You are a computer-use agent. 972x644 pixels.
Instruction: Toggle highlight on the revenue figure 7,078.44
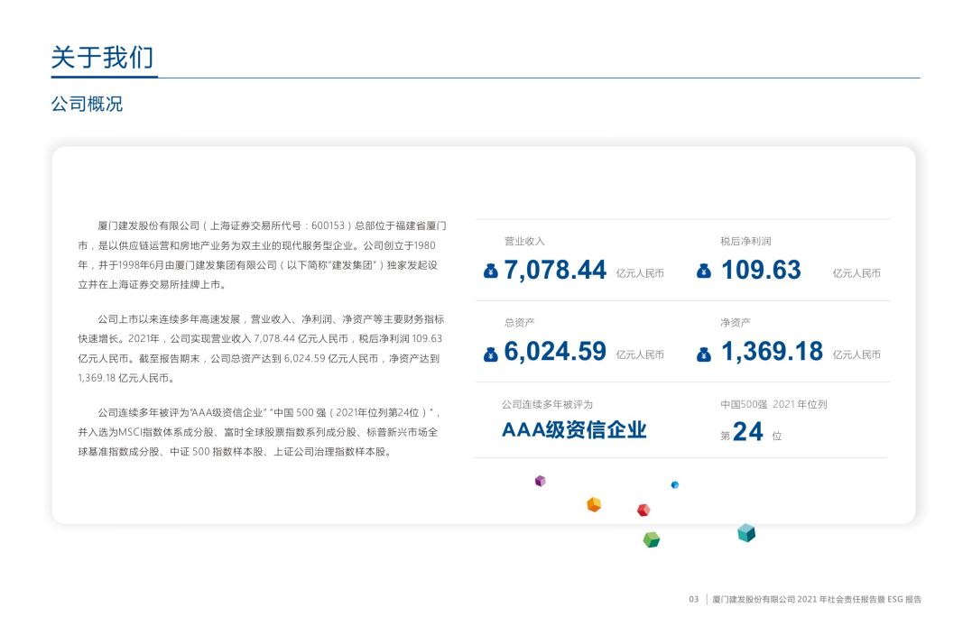[555, 270]
